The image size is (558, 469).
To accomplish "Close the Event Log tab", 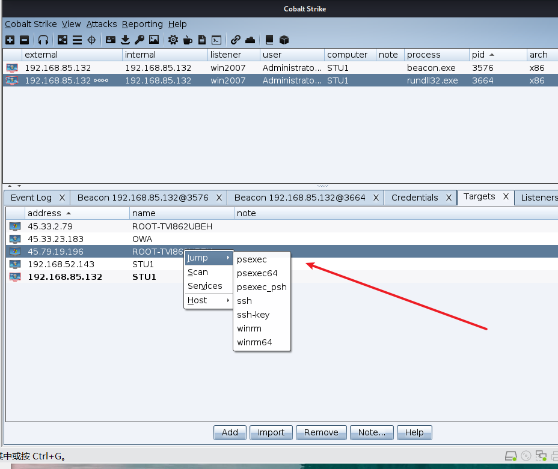I will [x=62, y=198].
